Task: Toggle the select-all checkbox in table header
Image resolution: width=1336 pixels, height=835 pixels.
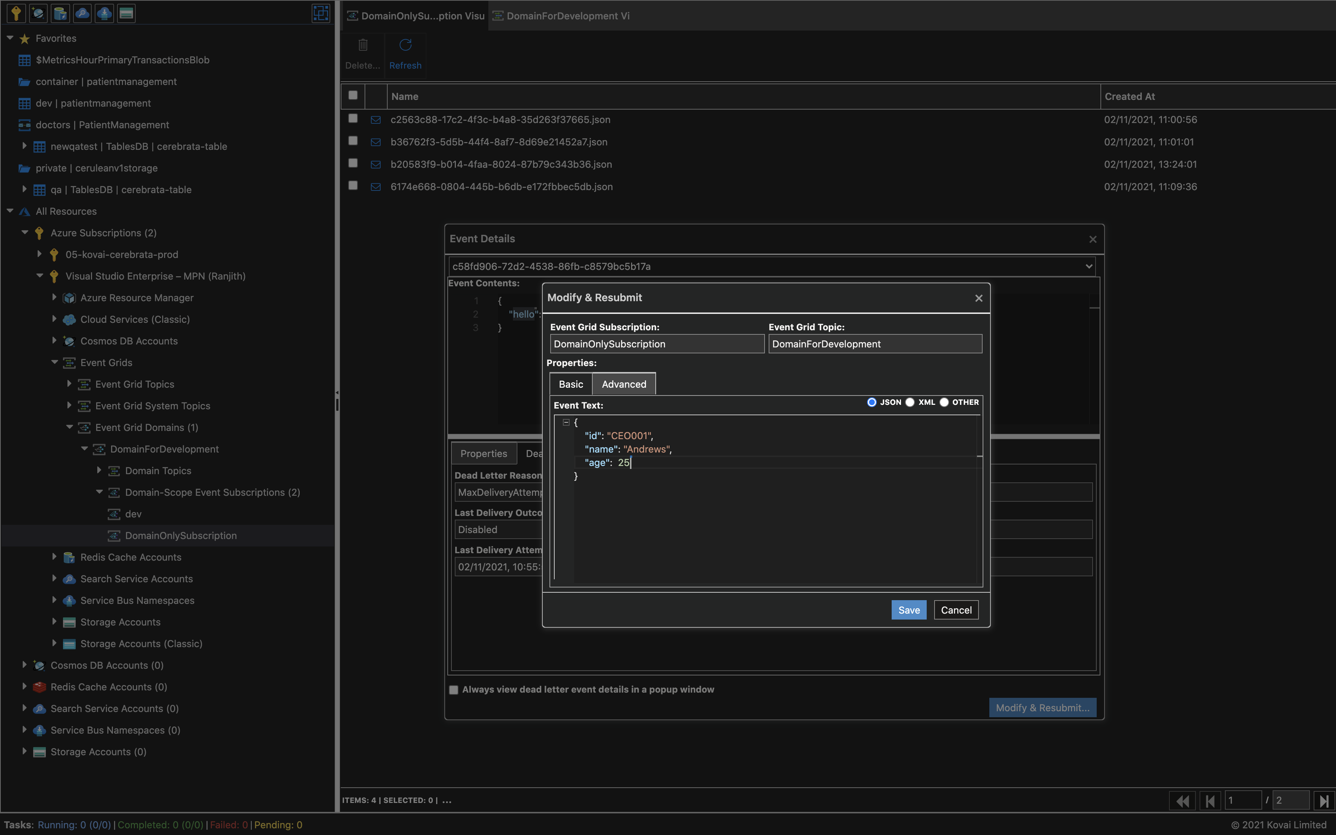Action: pos(353,95)
